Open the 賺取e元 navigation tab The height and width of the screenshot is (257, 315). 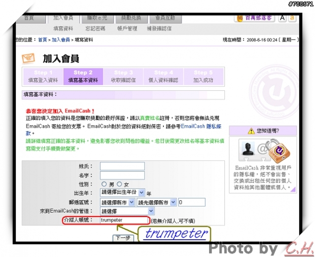pos(97,19)
